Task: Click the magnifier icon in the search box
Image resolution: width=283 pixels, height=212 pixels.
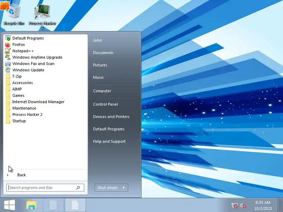Action: pyautogui.click(x=78, y=188)
